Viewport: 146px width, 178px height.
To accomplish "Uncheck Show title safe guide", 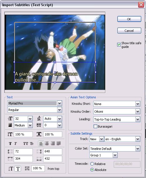I will coord(119,44).
